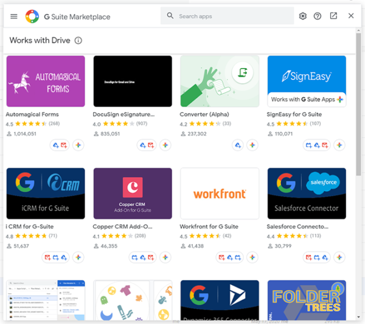Click Workfront Gmail Drive Calendar badge
365x324 pixels.
coord(230,257)
